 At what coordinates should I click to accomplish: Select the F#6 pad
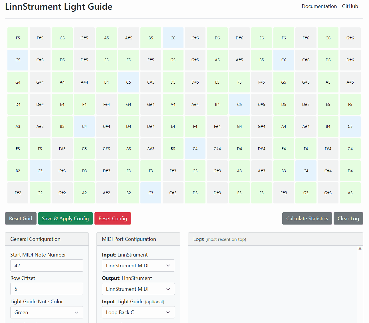click(x=306, y=38)
